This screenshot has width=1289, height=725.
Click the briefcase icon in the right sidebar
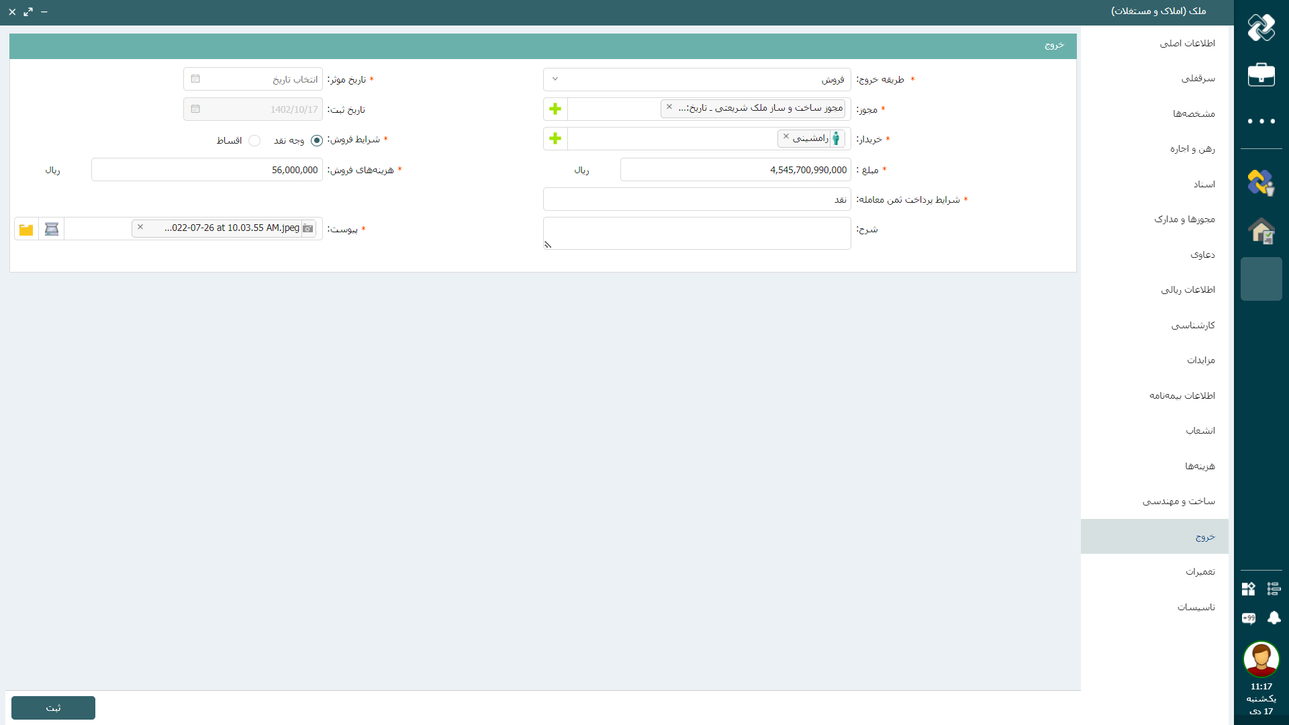point(1261,75)
